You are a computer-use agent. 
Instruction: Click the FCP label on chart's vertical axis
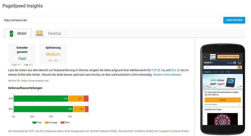pyautogui.click(x=11, y=99)
